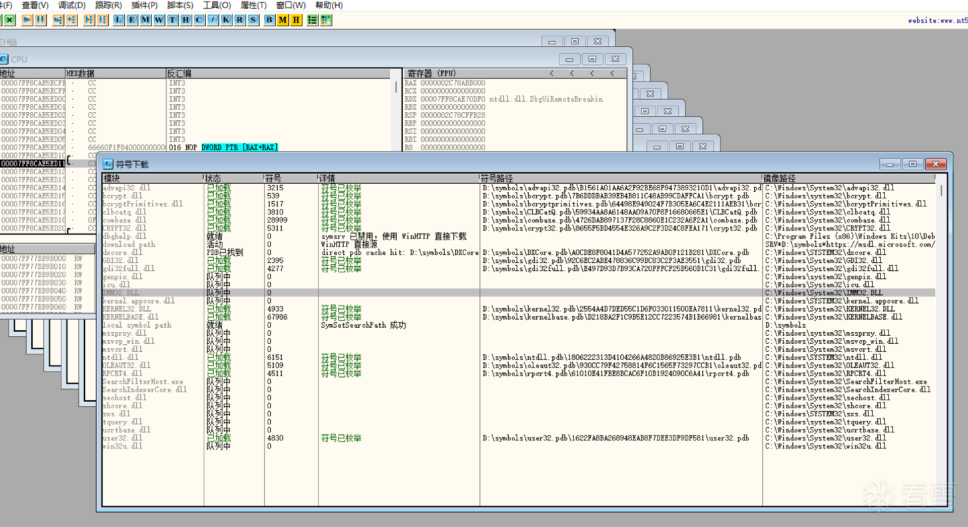Open Patches window via blue slash icon
968x527 pixels.
213,20
